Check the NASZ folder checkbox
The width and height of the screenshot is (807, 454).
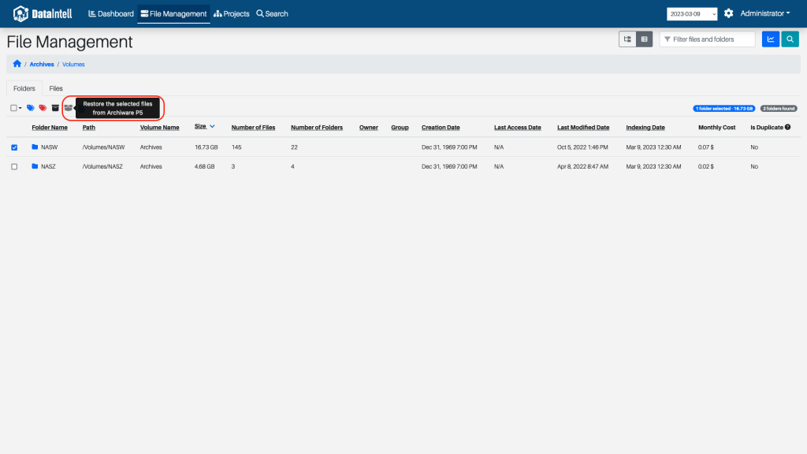pos(14,167)
